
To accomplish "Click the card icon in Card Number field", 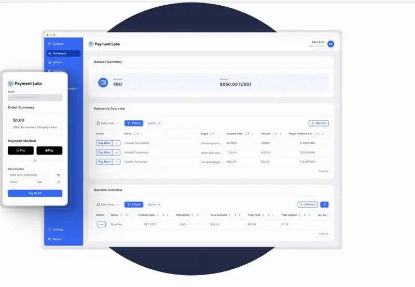I will point(59,175).
